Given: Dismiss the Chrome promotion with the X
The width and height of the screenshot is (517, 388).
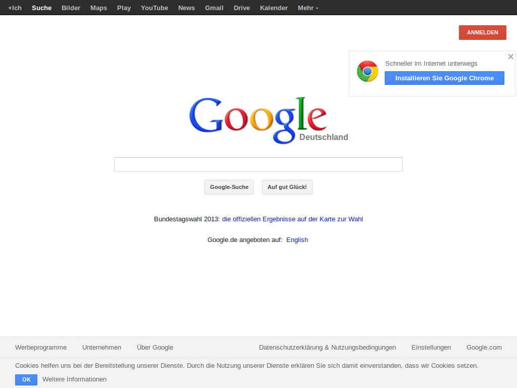Looking at the screenshot, I should click(510, 57).
